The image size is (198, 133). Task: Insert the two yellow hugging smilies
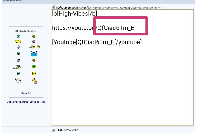[x=18, y=41]
